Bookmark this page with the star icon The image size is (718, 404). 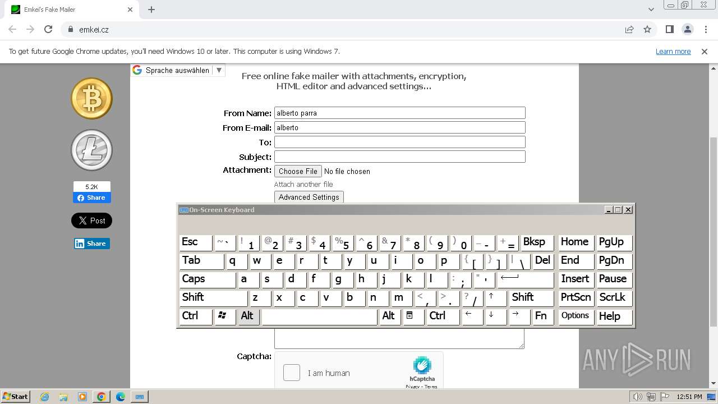tap(647, 29)
